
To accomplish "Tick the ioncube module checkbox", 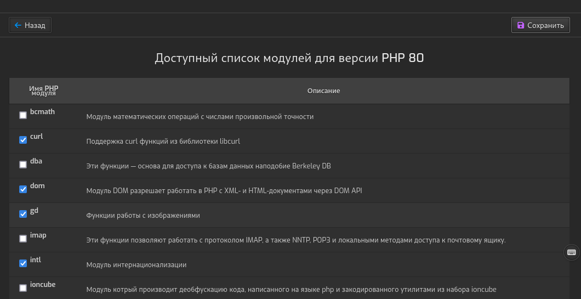I will (23, 288).
